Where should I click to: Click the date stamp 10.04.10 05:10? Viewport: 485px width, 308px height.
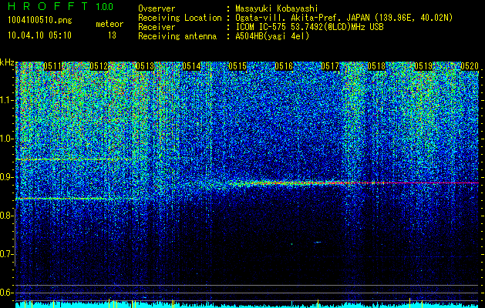tap(39, 35)
